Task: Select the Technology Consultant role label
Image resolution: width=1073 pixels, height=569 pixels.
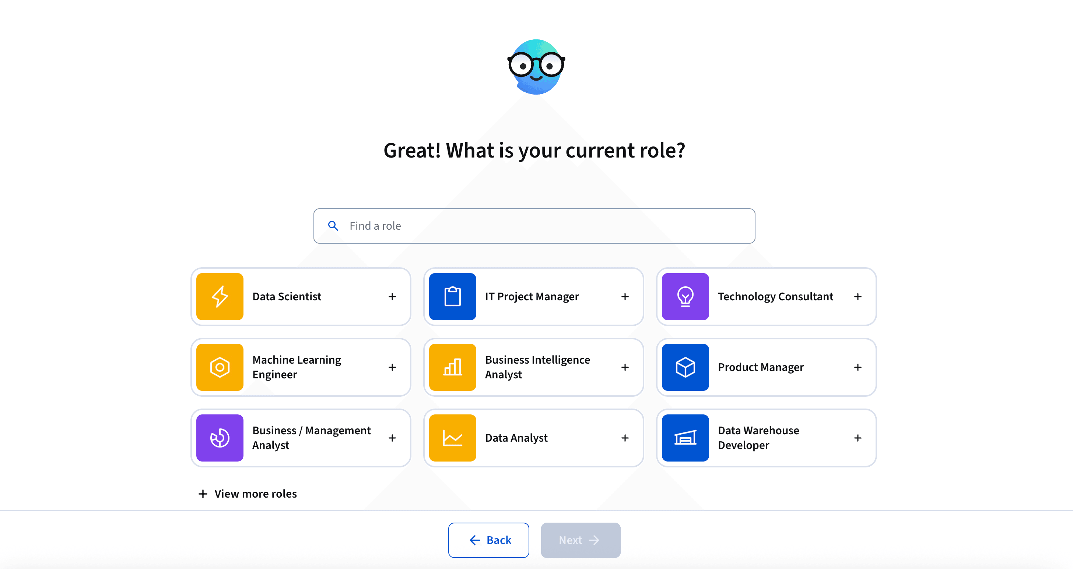Action: (775, 296)
